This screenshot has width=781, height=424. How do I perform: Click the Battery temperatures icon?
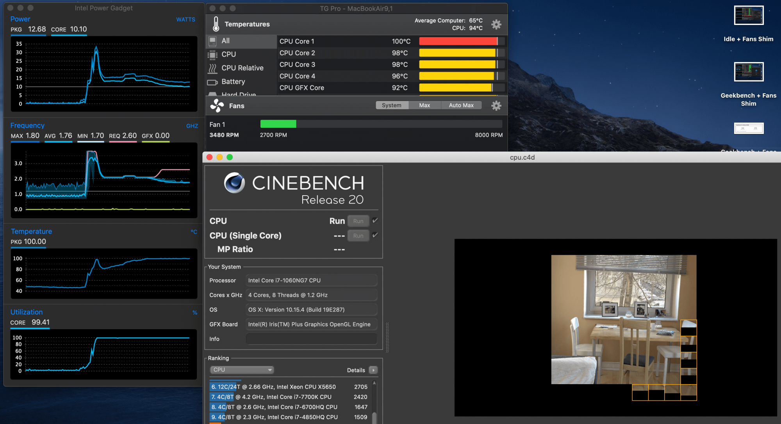point(213,82)
